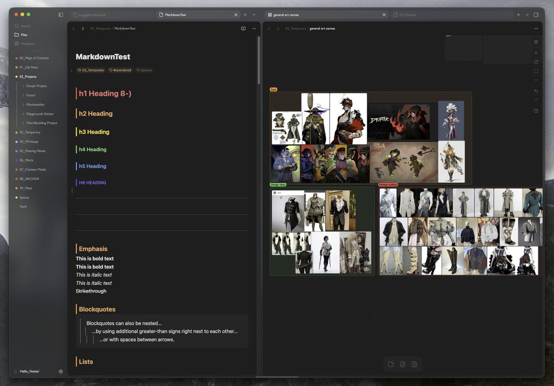This screenshot has width=554, height=386.
Task: Add new tab in right tab group
Action: tap(518, 15)
